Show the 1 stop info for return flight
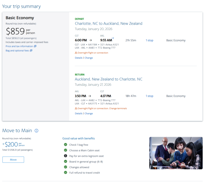 pos(149,96)
